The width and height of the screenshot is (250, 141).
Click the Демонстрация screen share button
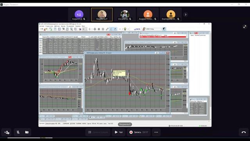tap(98, 132)
